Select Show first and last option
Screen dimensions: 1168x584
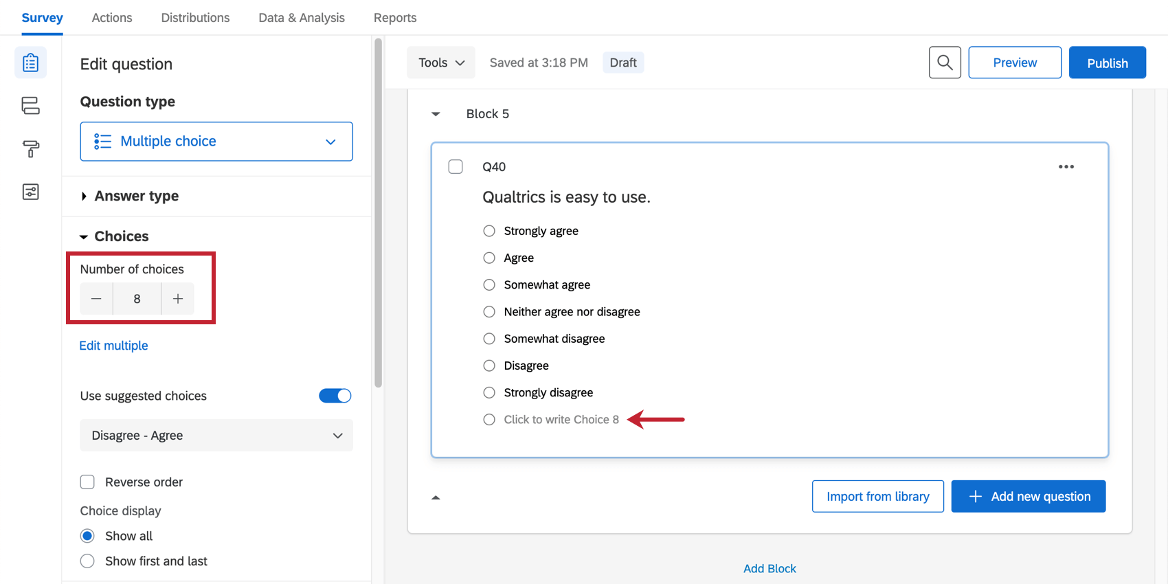coord(87,561)
